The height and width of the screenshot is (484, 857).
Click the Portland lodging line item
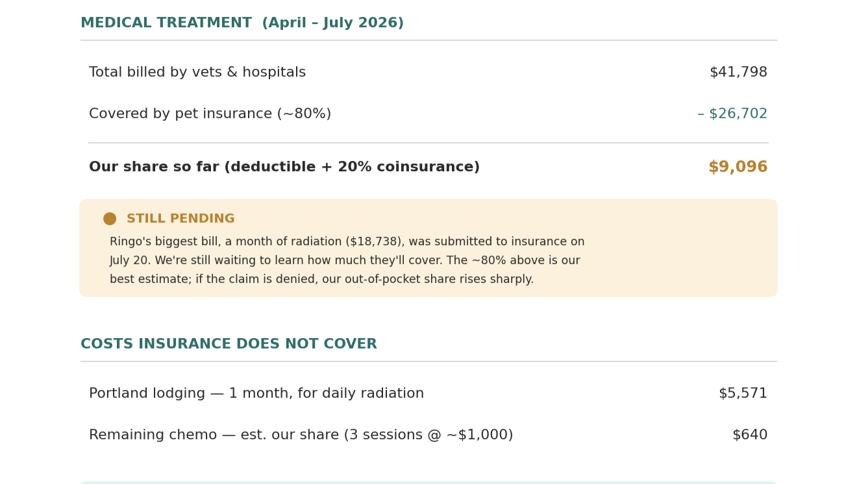click(x=429, y=394)
